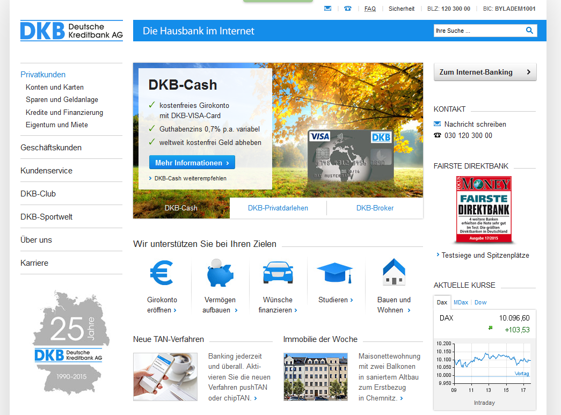Click the Immobilie der Woche building photo
The width and height of the screenshot is (561, 415).
click(x=316, y=377)
